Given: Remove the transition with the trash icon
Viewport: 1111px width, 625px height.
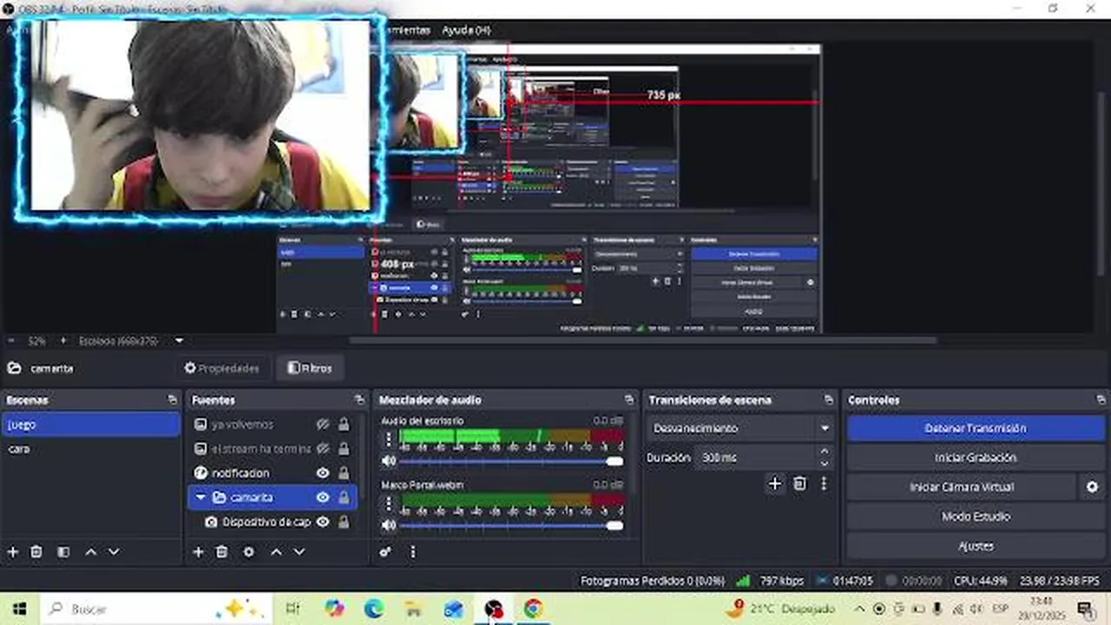Looking at the screenshot, I should (800, 484).
